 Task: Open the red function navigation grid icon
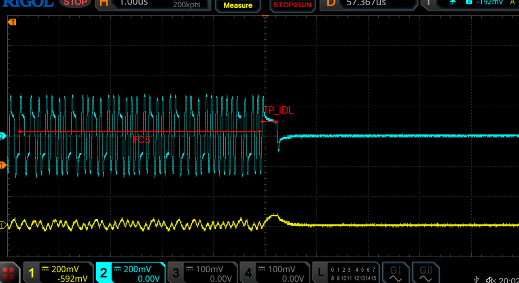8,273
